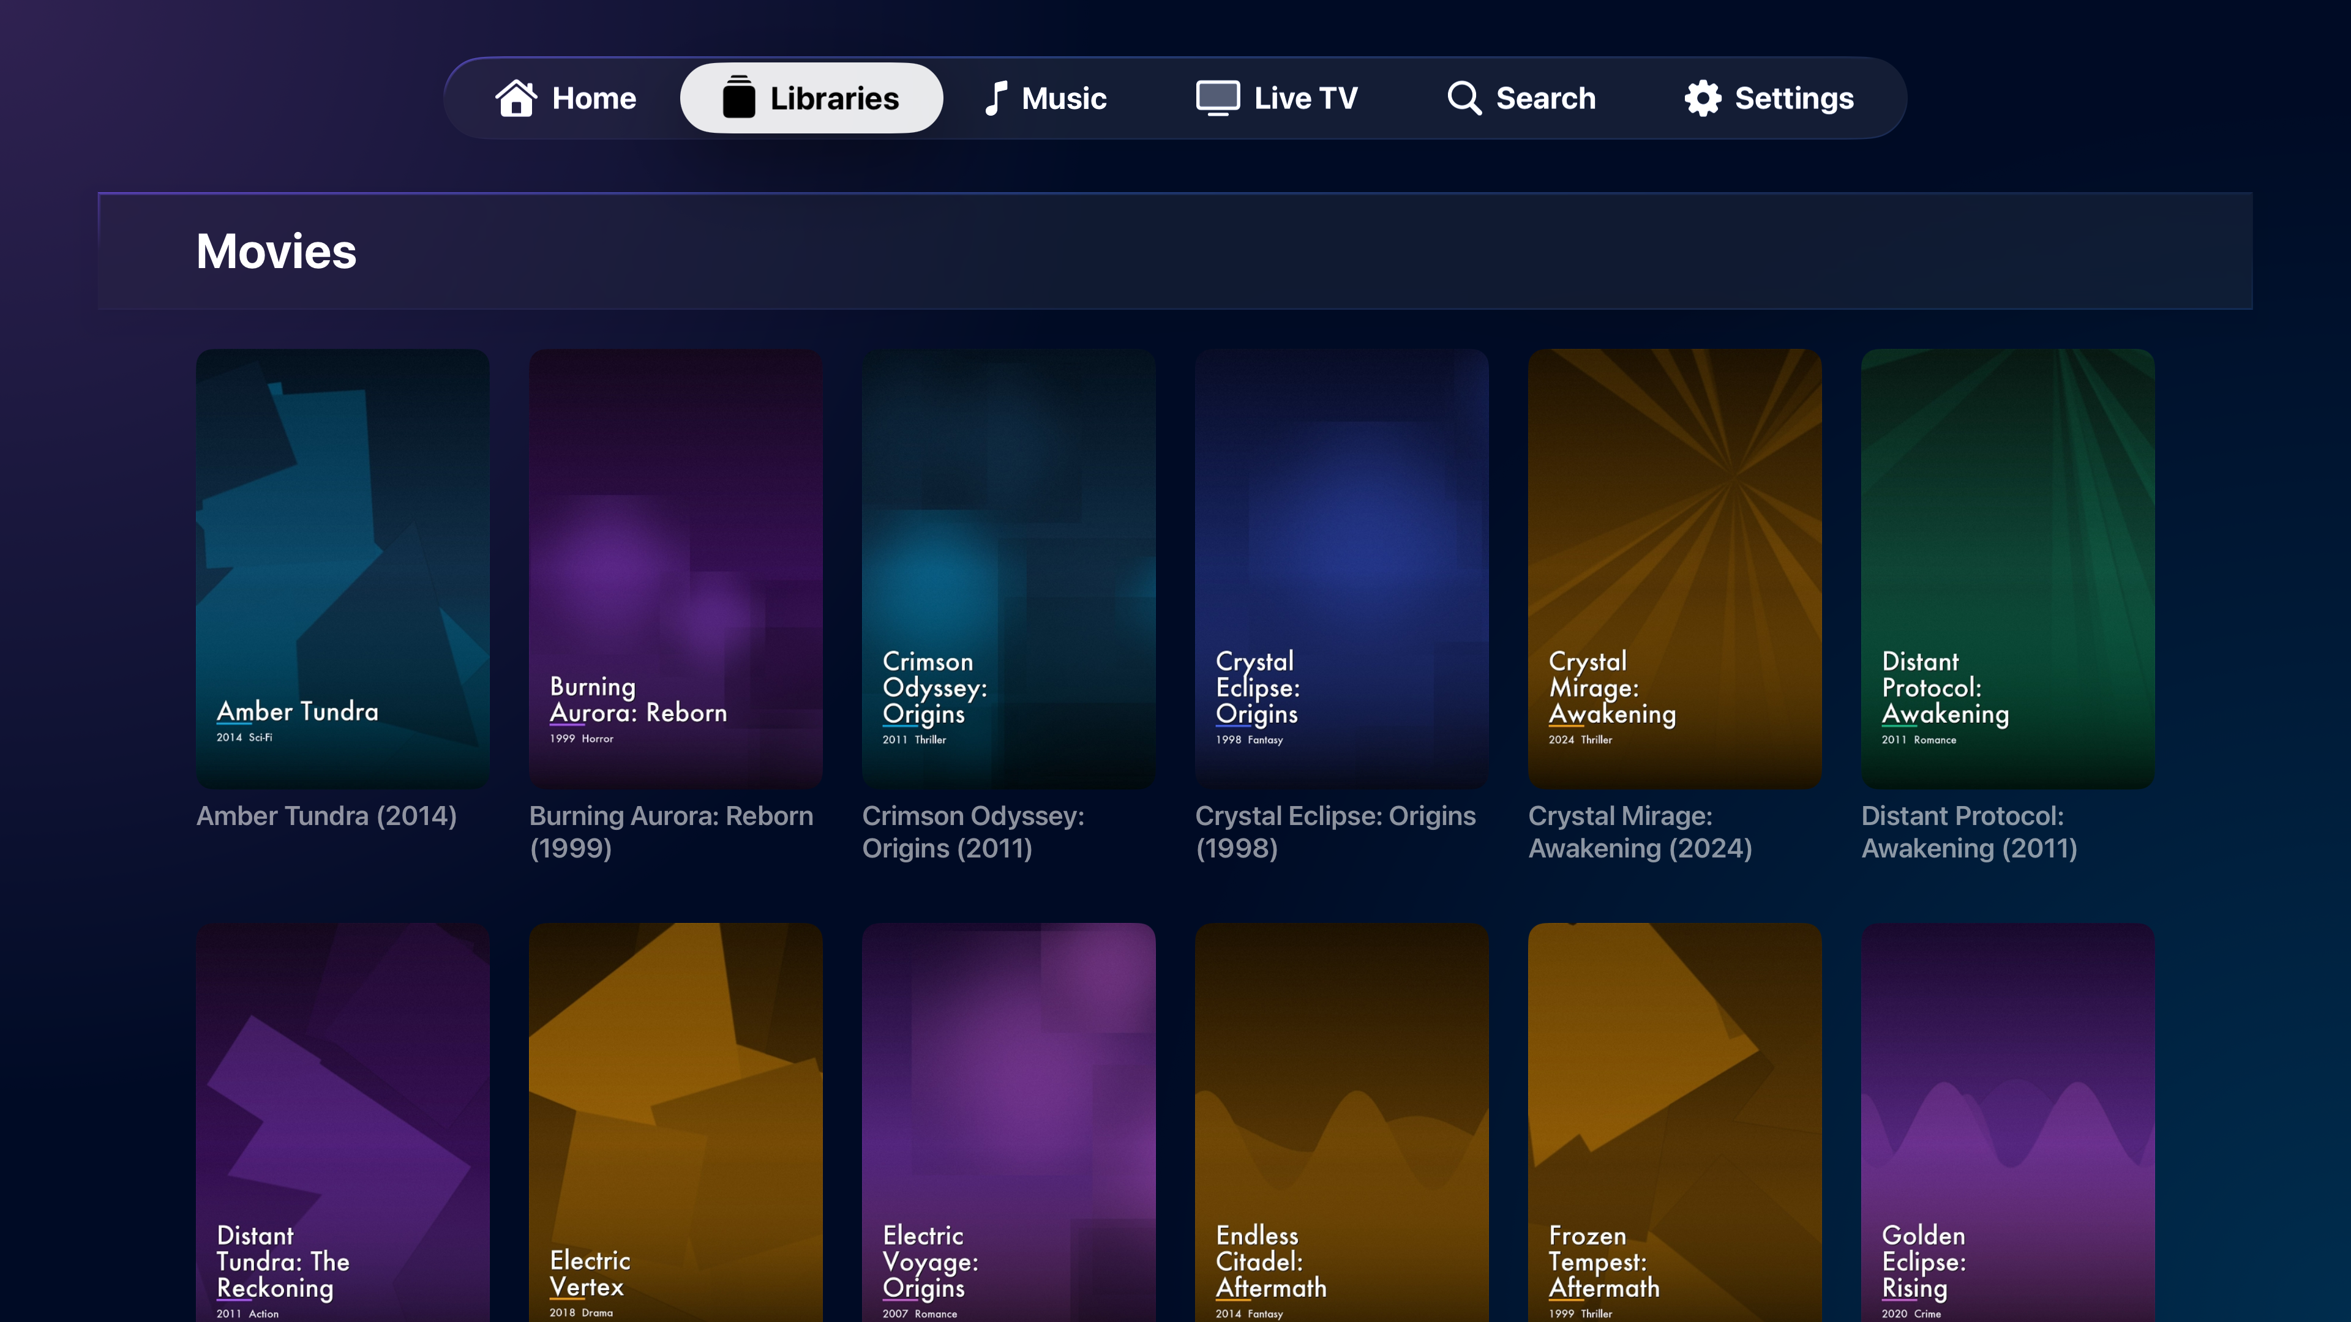
Task: Open the Search tab label
Action: pyautogui.click(x=1546, y=99)
